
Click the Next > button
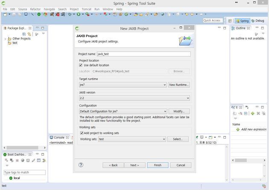[134, 165]
